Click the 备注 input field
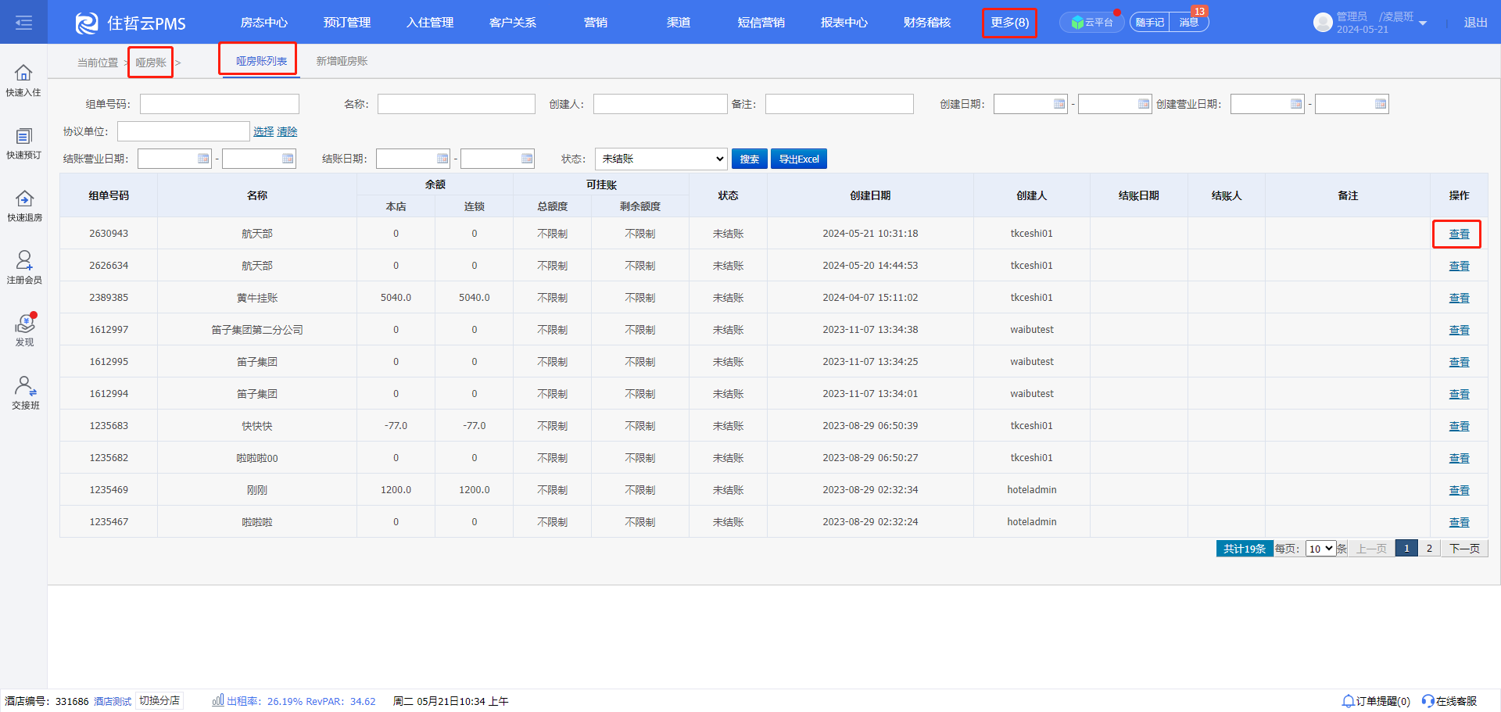This screenshot has width=1501, height=712. pyautogui.click(x=840, y=104)
